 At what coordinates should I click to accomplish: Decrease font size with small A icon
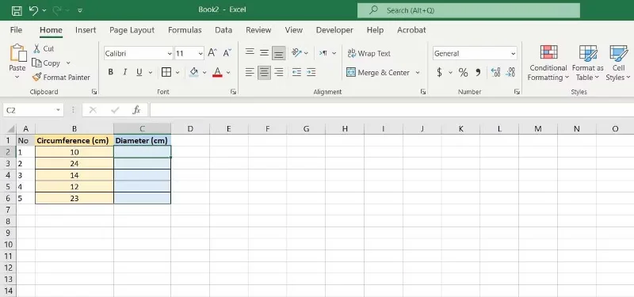(x=227, y=53)
